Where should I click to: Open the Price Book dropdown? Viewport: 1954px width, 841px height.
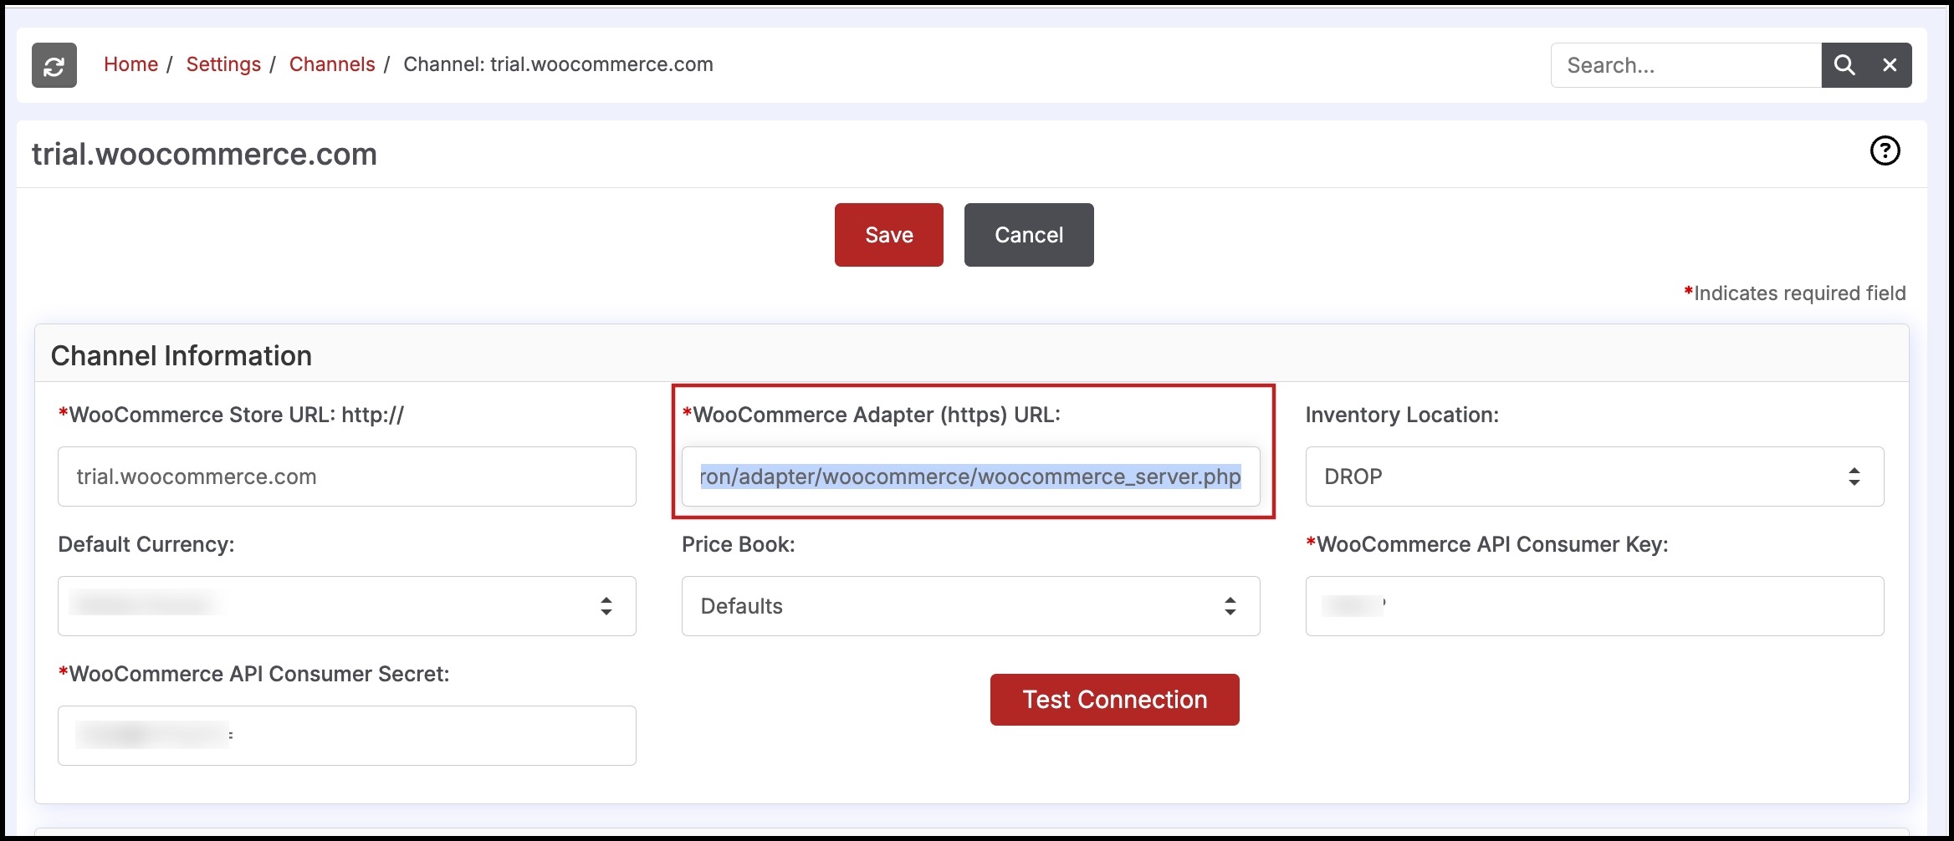[971, 606]
